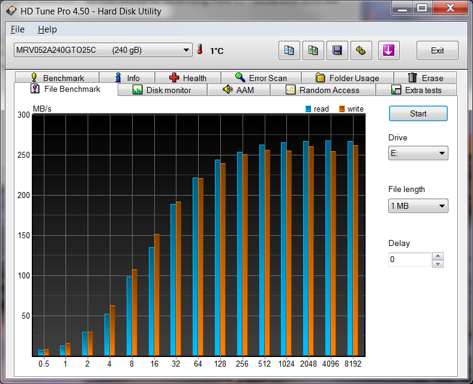Screen dimensions: 473x384
Task: Click the blue read legend swatch
Action: 309,109
